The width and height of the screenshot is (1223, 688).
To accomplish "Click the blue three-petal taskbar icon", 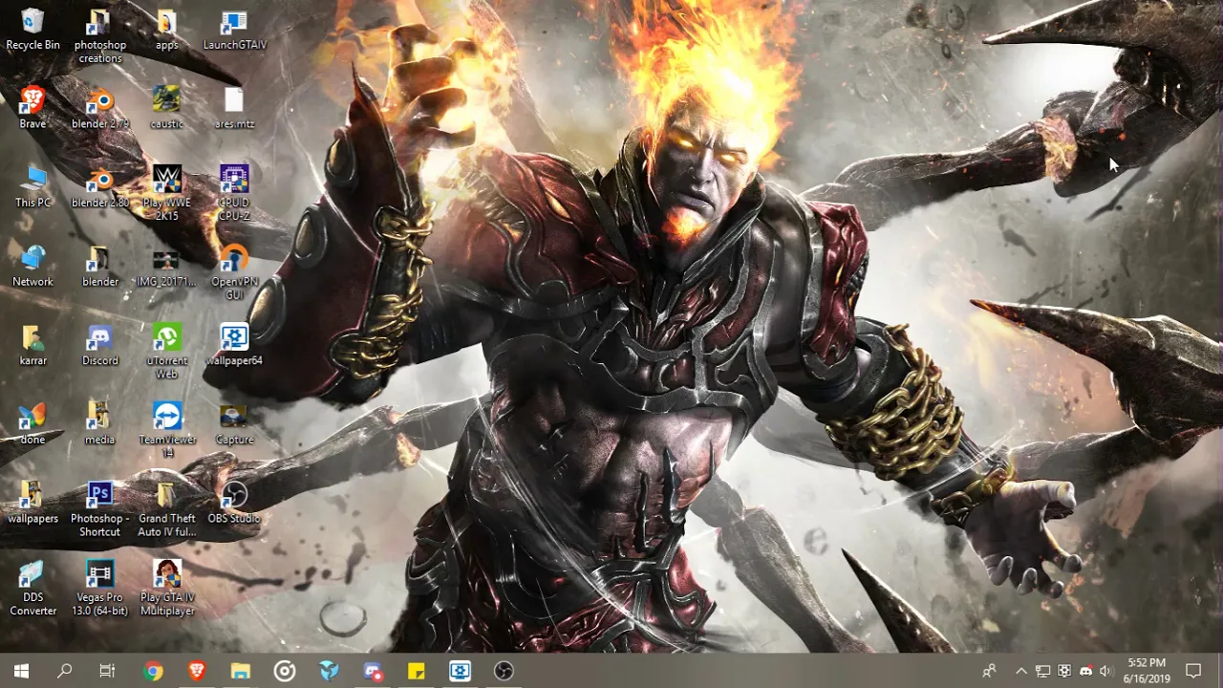I will 329,671.
